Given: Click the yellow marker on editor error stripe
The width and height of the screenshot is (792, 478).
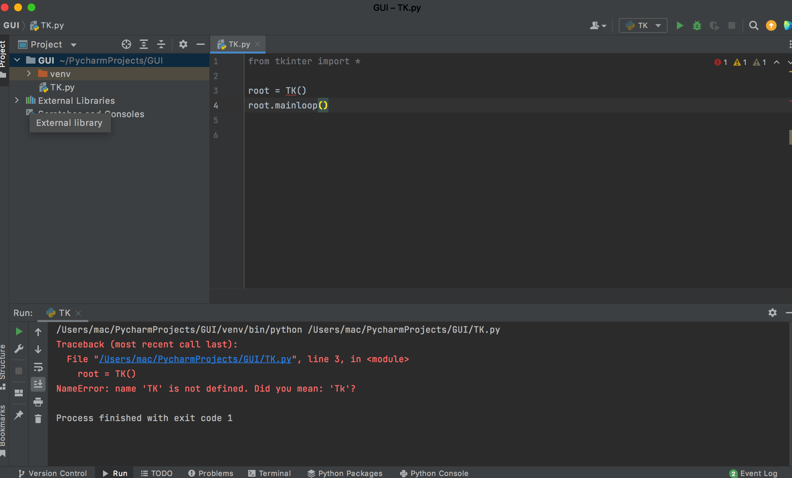Looking at the screenshot, I should (x=790, y=71).
